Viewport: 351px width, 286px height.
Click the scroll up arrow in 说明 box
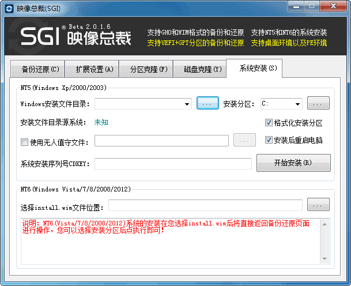click(324, 224)
